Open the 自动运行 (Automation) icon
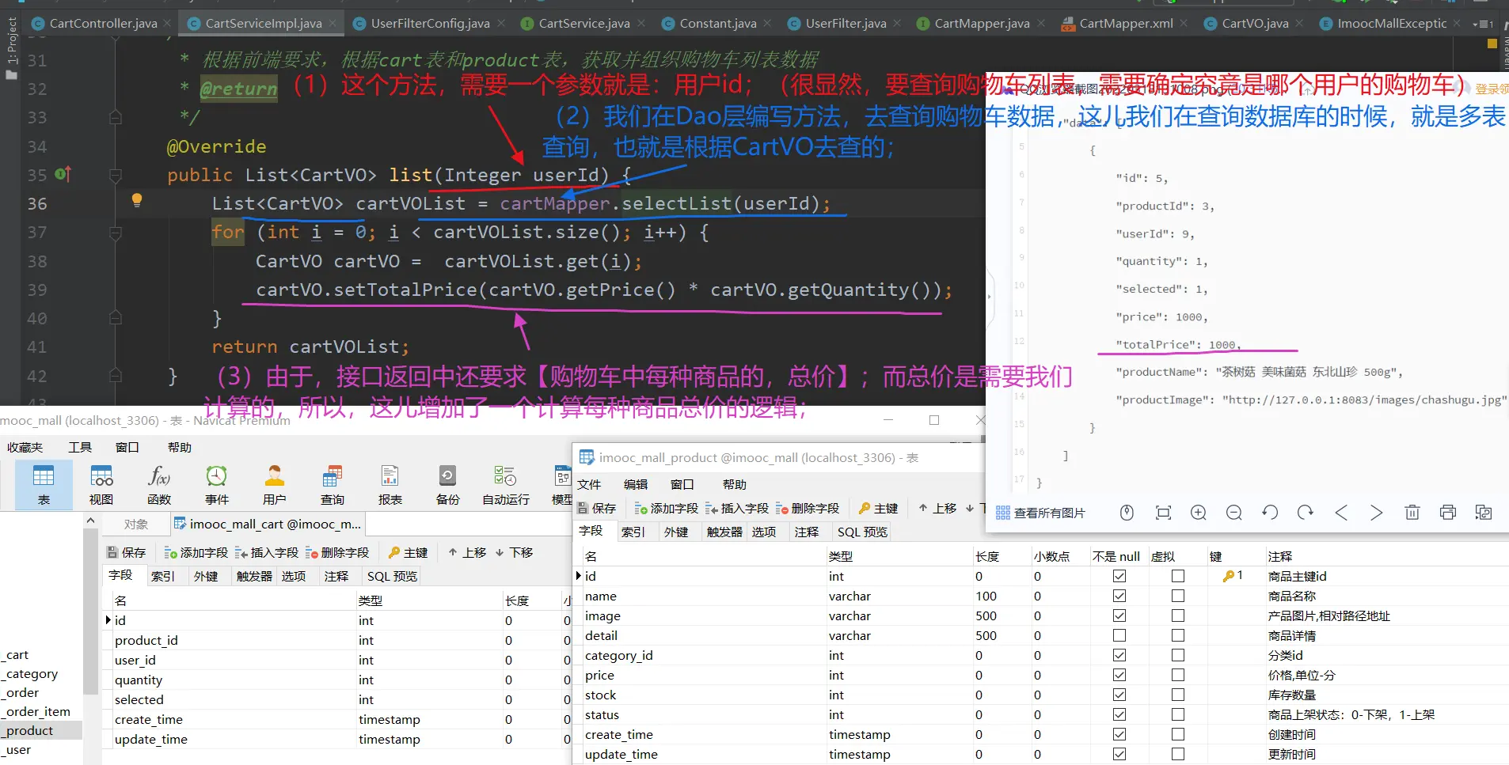Screen dimensions: 1509x765 [505, 483]
